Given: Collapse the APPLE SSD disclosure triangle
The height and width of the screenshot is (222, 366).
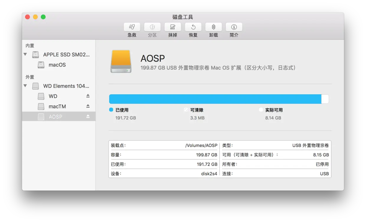Looking at the screenshot, I should pos(25,54).
